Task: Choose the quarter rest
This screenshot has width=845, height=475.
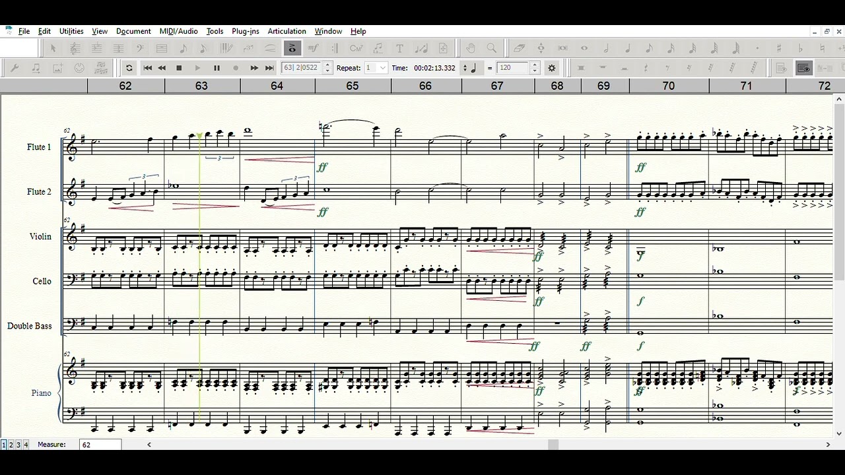Action: coord(646,68)
